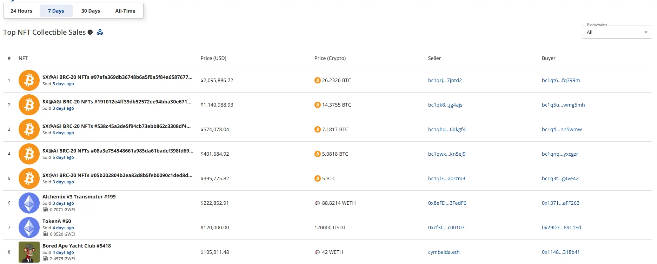Click the WETH icon beside 88.8214 WETH
This screenshot has width=657, height=264.
tap(318, 203)
